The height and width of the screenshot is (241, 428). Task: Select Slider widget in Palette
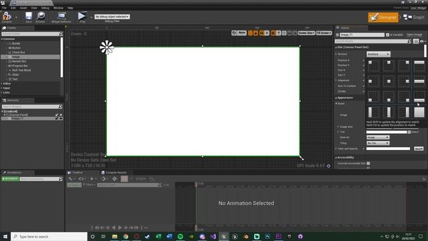point(15,74)
